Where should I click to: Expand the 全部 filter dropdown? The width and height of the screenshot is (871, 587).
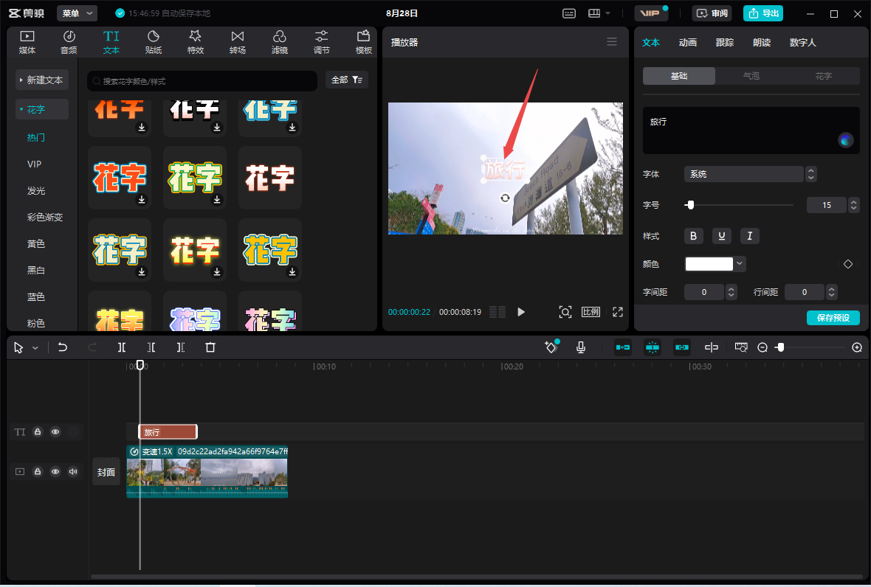pos(346,80)
